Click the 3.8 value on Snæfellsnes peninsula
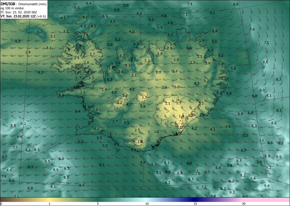Viewport: 290px width, 206px height. coord(61,95)
